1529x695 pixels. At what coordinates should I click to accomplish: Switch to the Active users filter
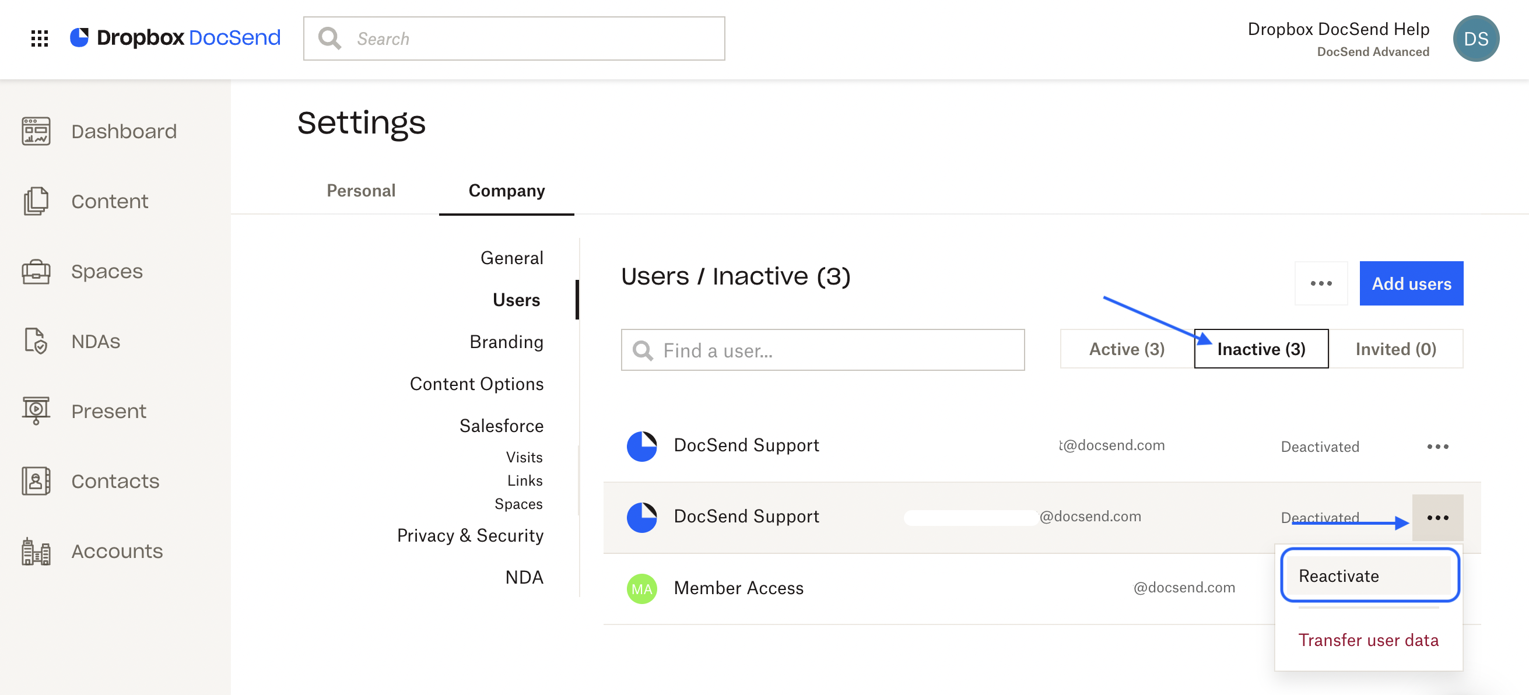[1126, 349]
